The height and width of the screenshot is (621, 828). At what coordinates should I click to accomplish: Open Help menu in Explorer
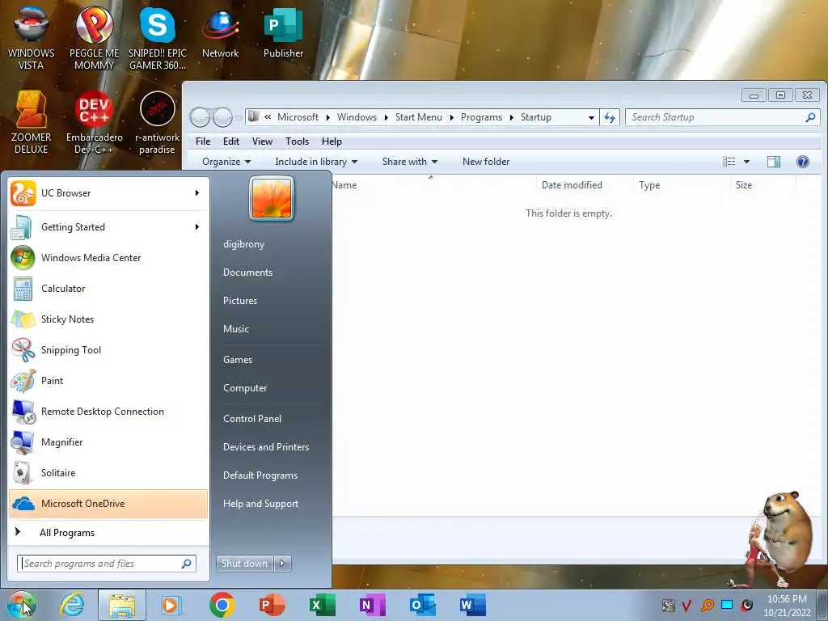[332, 142]
